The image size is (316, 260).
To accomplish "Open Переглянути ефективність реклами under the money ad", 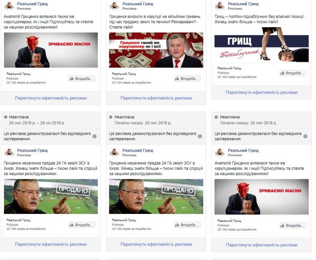I will point(156,98).
